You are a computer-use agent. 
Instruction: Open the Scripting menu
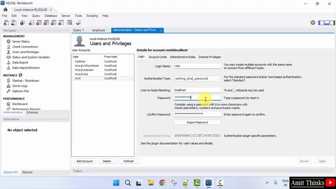coord(92,16)
